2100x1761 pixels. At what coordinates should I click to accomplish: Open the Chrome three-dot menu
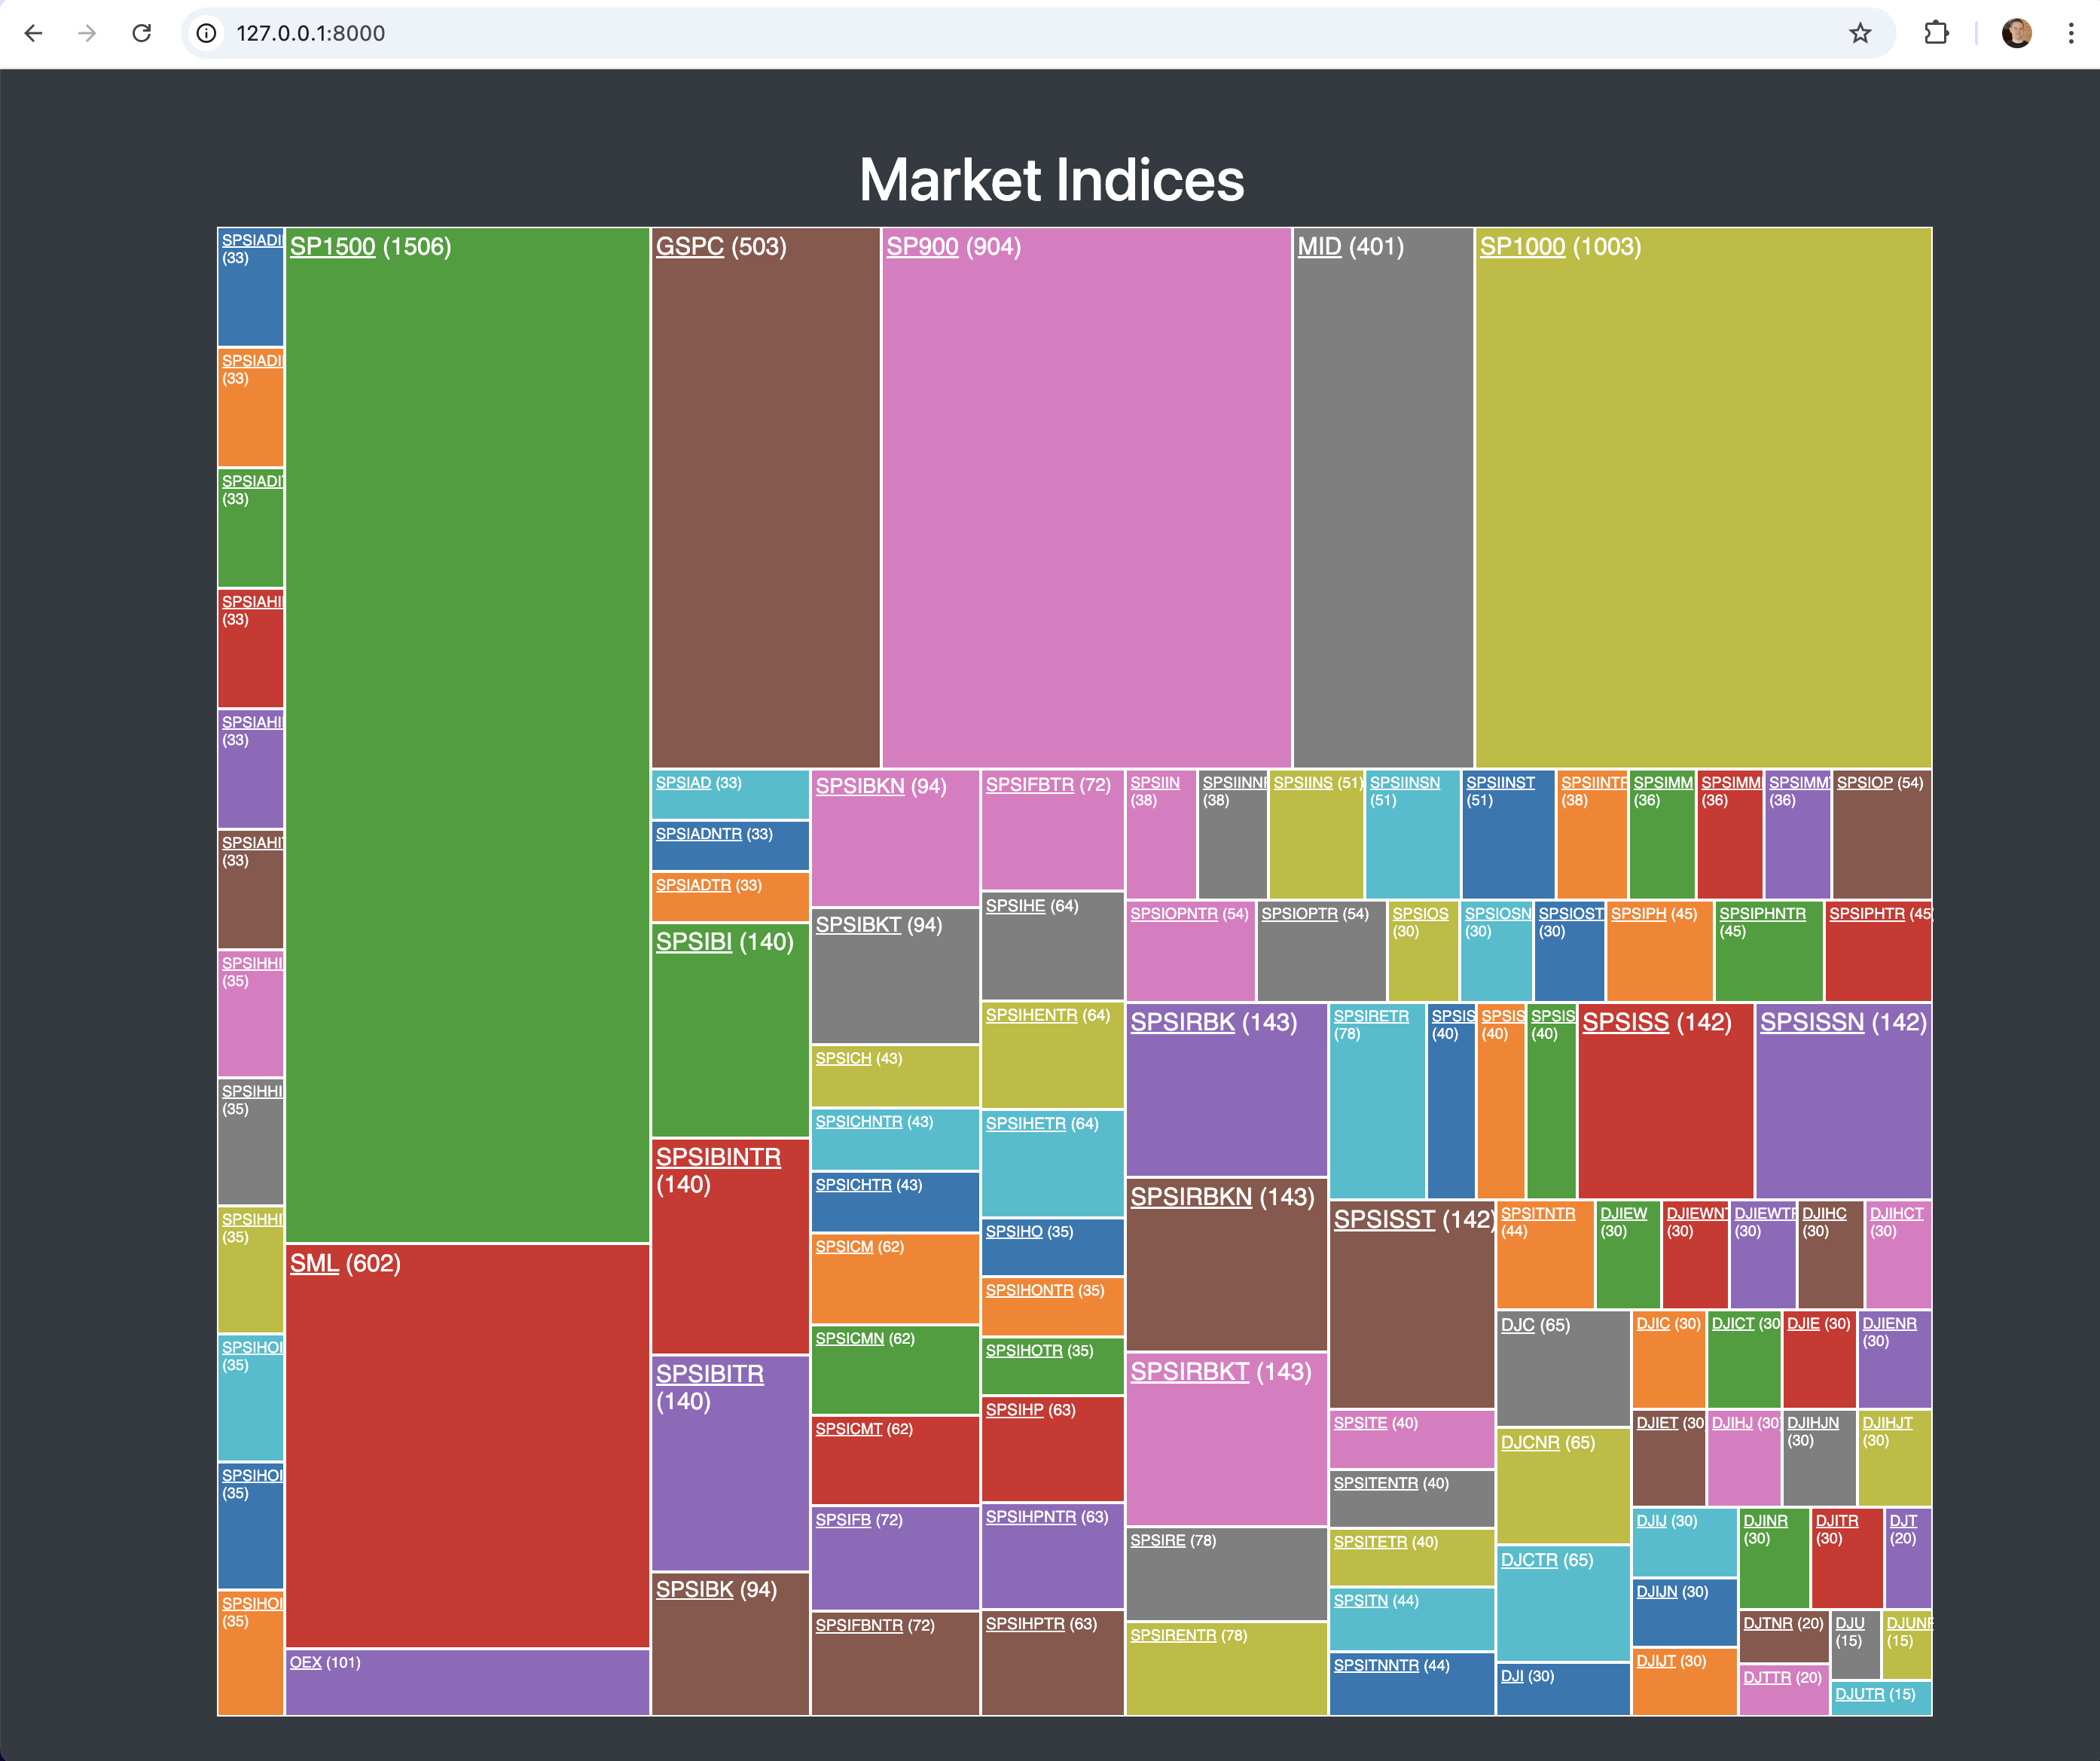2070,33
